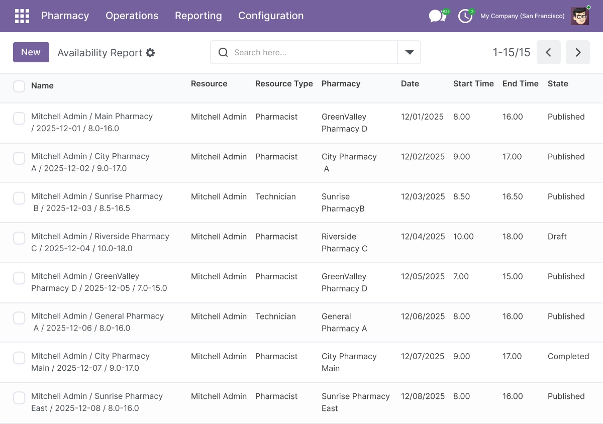The height and width of the screenshot is (424, 603).
Task: Check the Sunrise Pharmacy East row checkbox
Action: point(19,398)
